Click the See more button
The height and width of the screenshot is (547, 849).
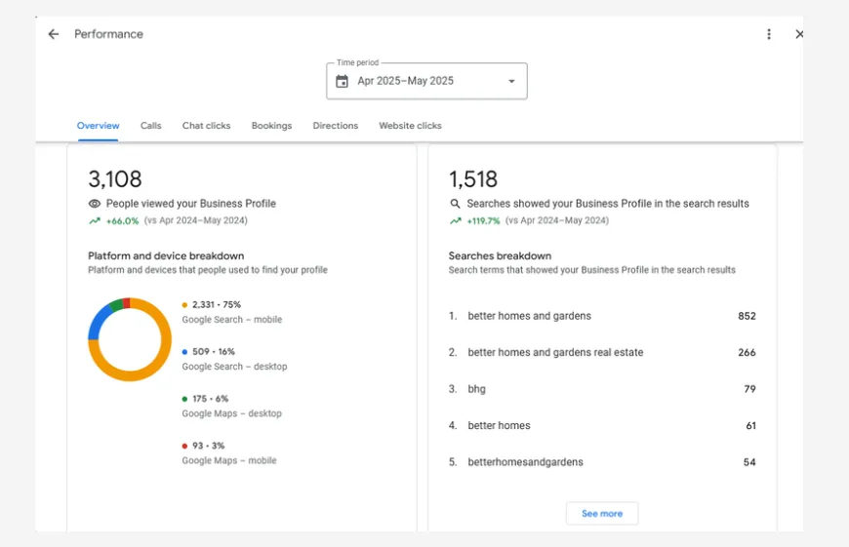tap(602, 514)
